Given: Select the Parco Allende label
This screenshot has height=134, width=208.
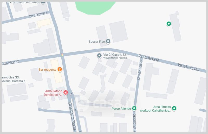Looking at the screenshot, I should click(121, 109).
